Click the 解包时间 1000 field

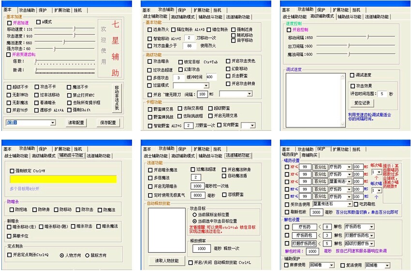(312, 251)
